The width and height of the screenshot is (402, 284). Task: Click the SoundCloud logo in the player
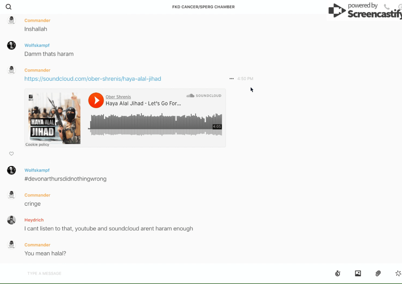click(204, 96)
